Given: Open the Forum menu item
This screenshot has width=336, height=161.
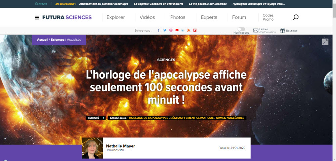Looking at the screenshot, I should pyautogui.click(x=239, y=17).
